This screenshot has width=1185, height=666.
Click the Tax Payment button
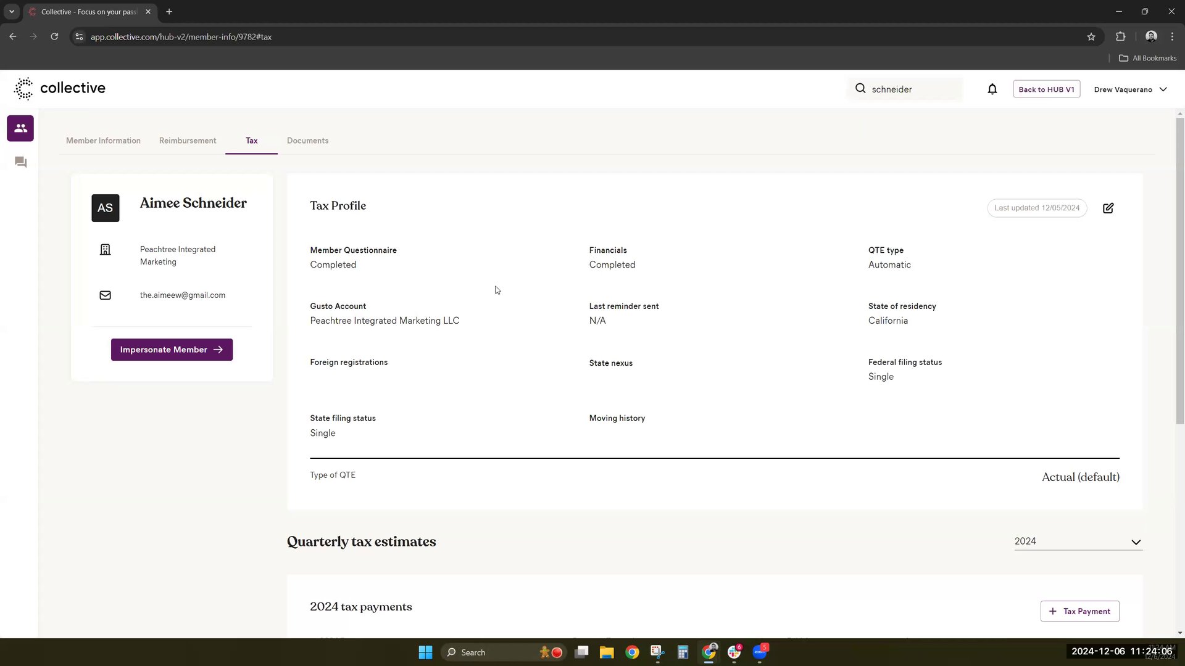tap(1079, 611)
